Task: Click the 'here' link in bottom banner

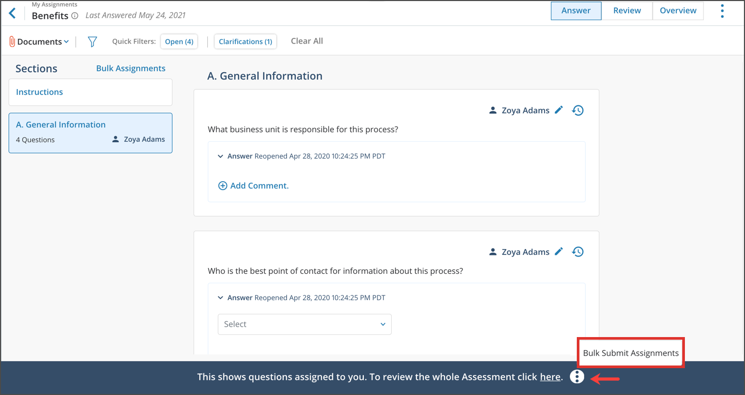Action: point(550,377)
